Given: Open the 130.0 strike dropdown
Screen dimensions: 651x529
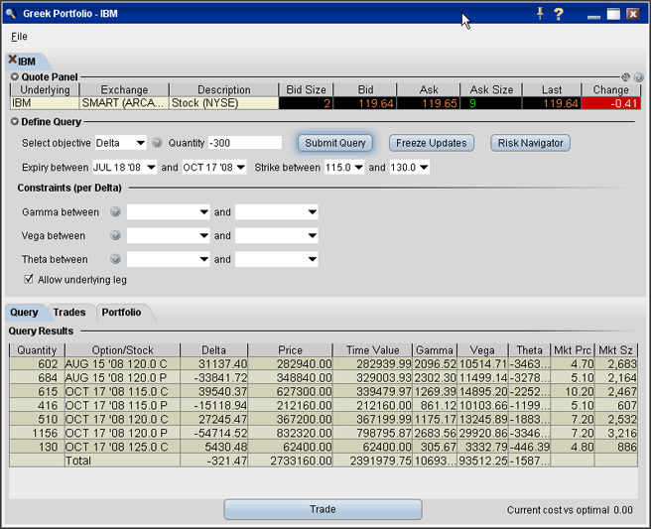Looking at the screenshot, I should [410, 168].
